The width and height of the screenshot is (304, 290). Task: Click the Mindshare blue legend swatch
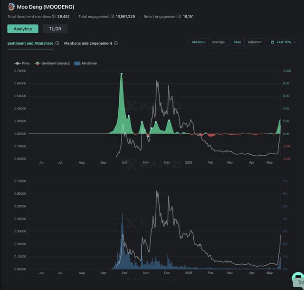coord(77,63)
